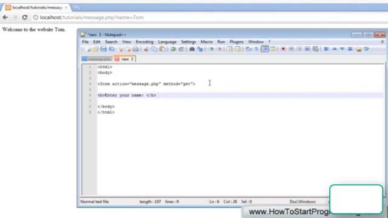The image size is (388, 218).
Task: Click the 'Enter your name:' code line
Action: click(127, 95)
